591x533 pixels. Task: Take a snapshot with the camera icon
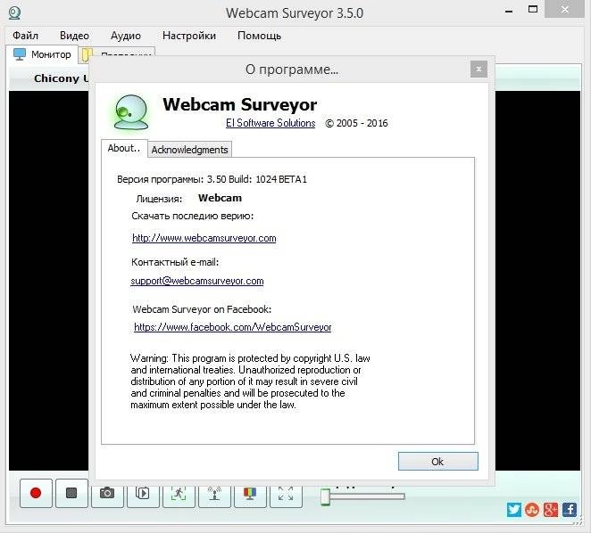point(107,494)
